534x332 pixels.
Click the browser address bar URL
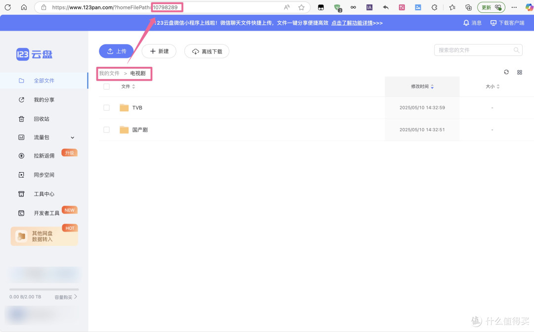pyautogui.click(x=115, y=7)
